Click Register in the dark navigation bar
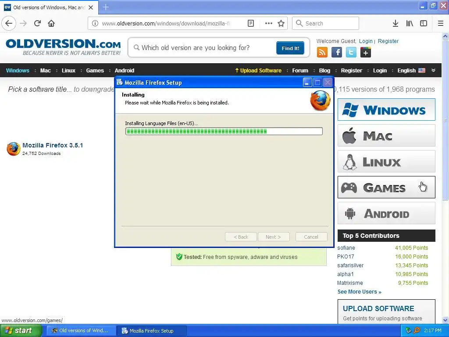This screenshot has height=337, width=449. (x=351, y=71)
